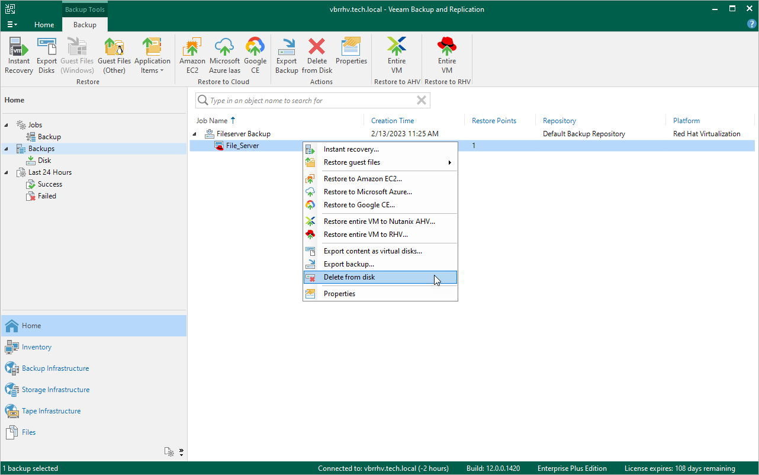Screen dimensions: 759x475
Task: Sort by Job Name column
Action: [211, 121]
